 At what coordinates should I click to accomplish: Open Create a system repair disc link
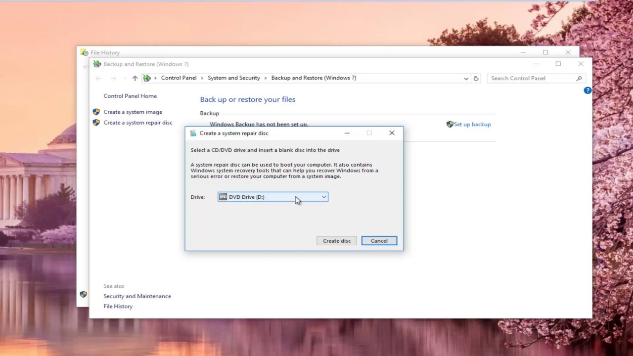point(138,123)
